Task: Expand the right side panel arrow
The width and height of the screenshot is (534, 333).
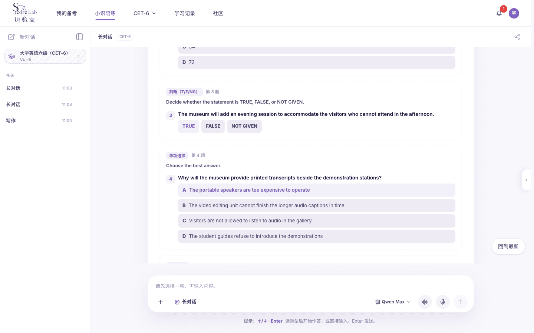Action: 527,180
